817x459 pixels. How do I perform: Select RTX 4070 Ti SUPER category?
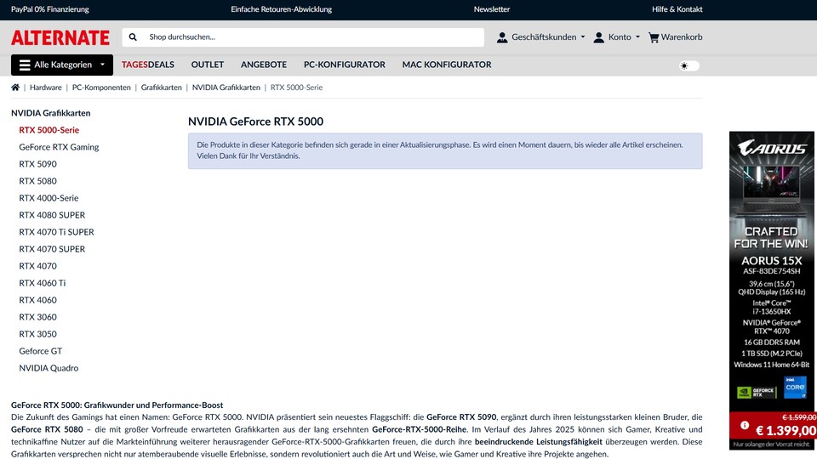tap(56, 232)
